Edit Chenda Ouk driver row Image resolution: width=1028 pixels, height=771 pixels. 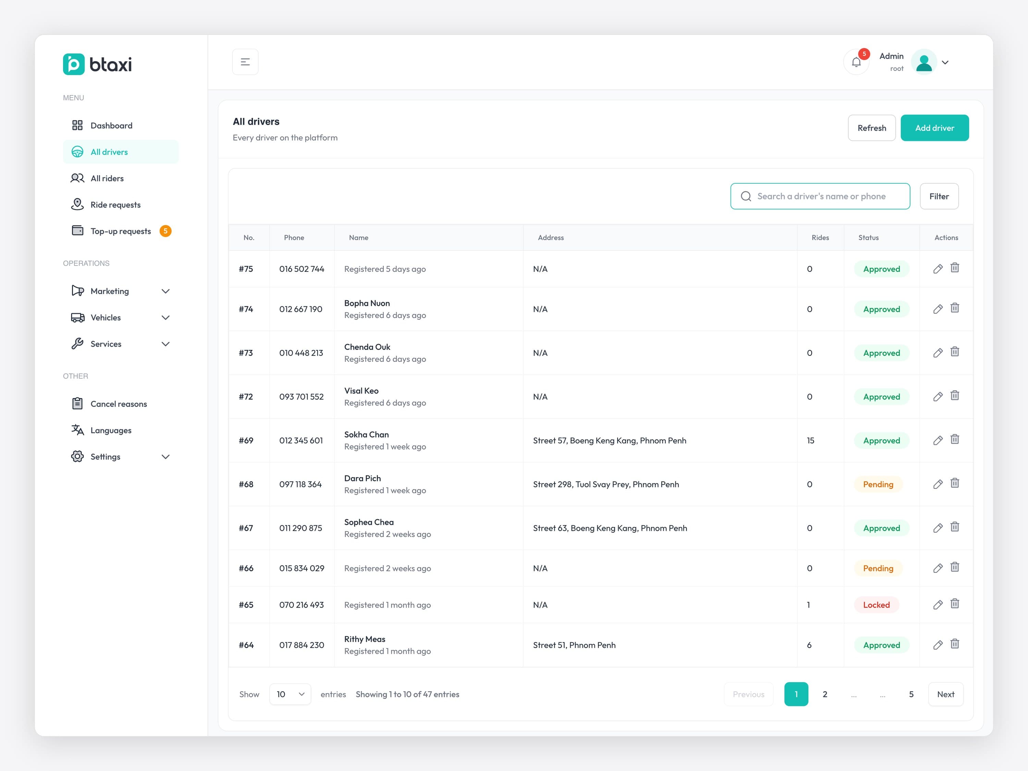click(x=938, y=353)
